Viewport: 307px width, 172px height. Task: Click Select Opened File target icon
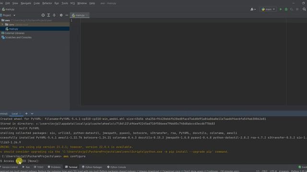pyautogui.click(x=43, y=15)
